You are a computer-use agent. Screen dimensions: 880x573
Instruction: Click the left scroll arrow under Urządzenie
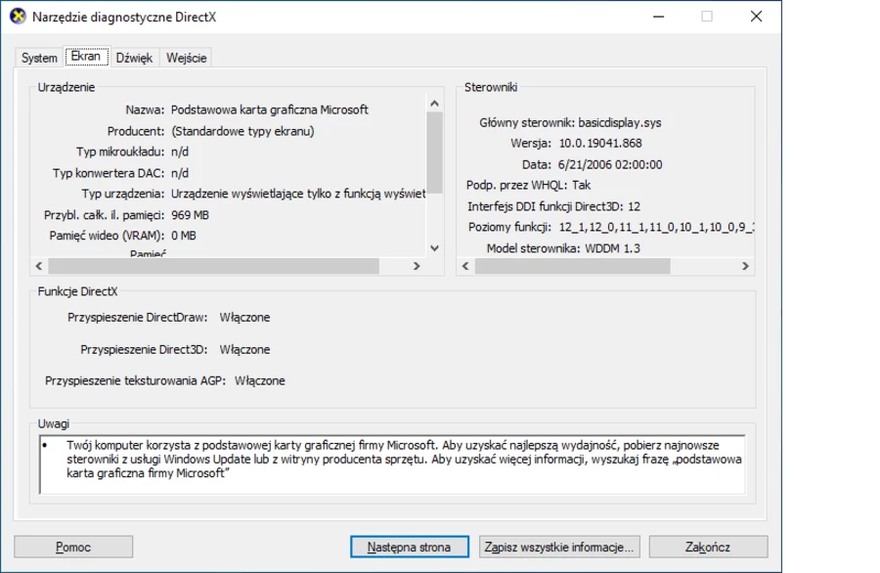[x=37, y=265]
